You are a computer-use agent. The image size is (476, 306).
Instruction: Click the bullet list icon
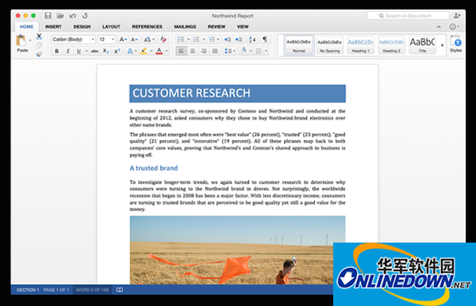[181, 40]
